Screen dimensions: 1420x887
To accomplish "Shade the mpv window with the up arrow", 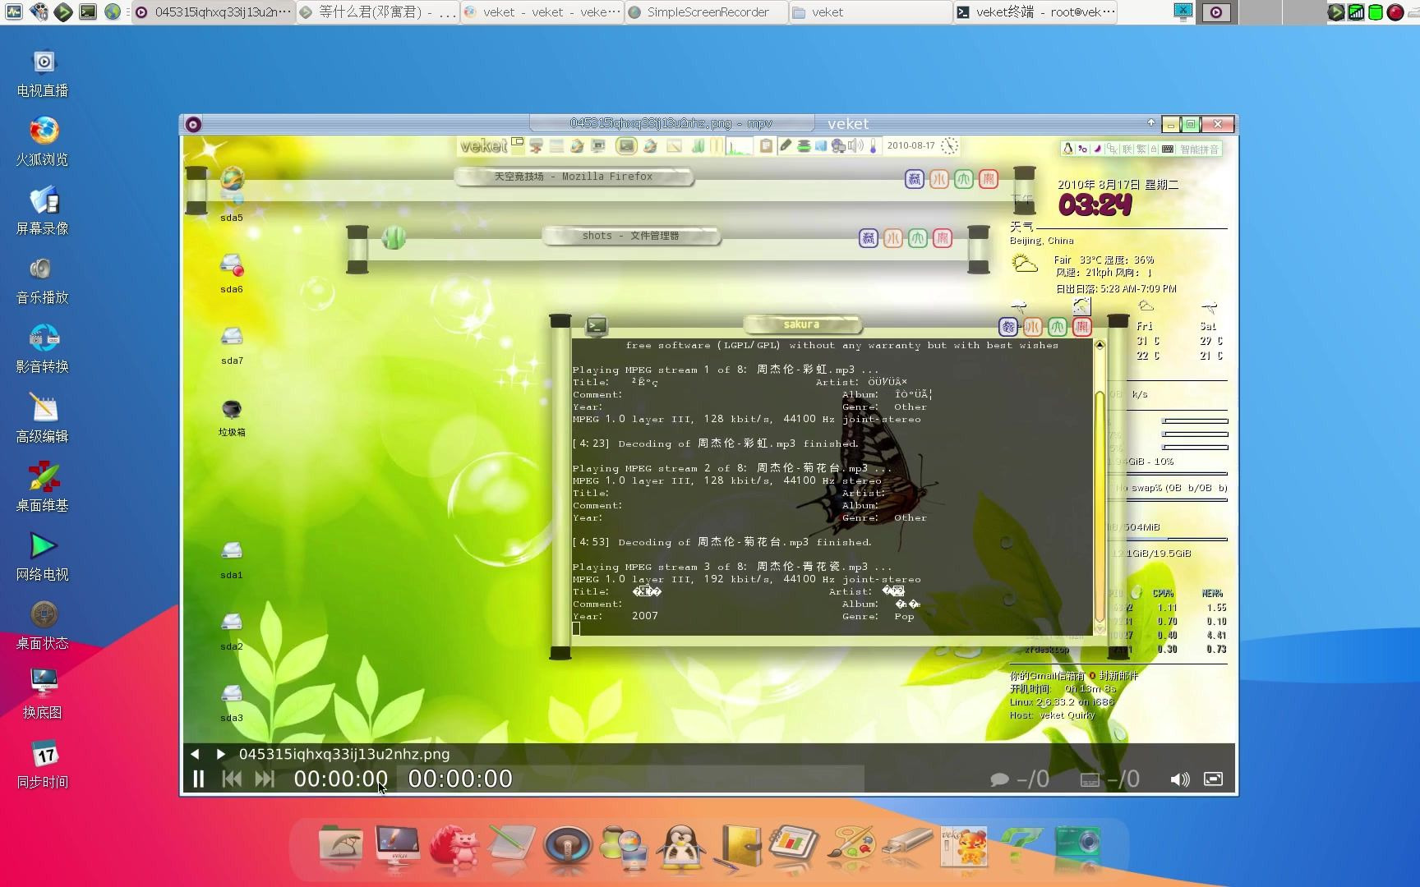I will [x=1150, y=122].
